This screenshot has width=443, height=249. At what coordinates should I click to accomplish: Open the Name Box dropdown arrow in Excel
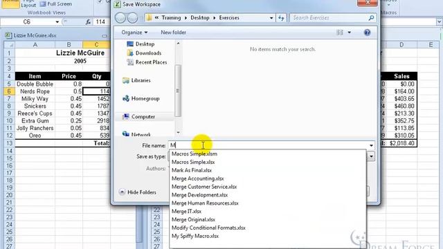57,22
